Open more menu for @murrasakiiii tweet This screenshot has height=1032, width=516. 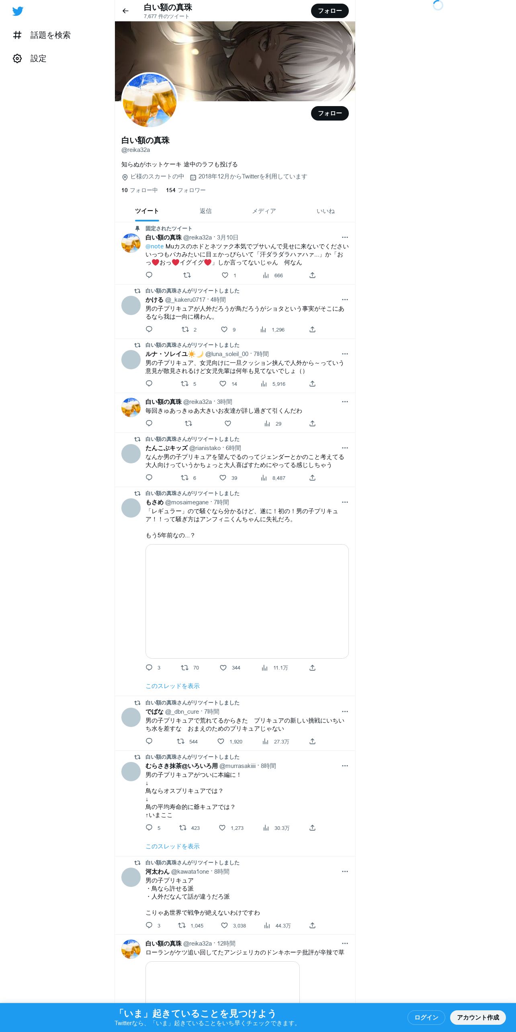pos(345,766)
